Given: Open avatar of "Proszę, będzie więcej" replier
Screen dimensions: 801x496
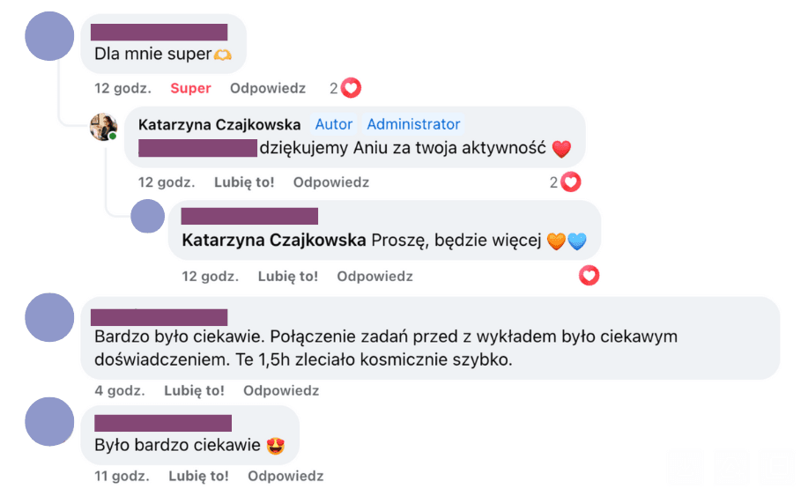Looking at the screenshot, I should tap(148, 216).
